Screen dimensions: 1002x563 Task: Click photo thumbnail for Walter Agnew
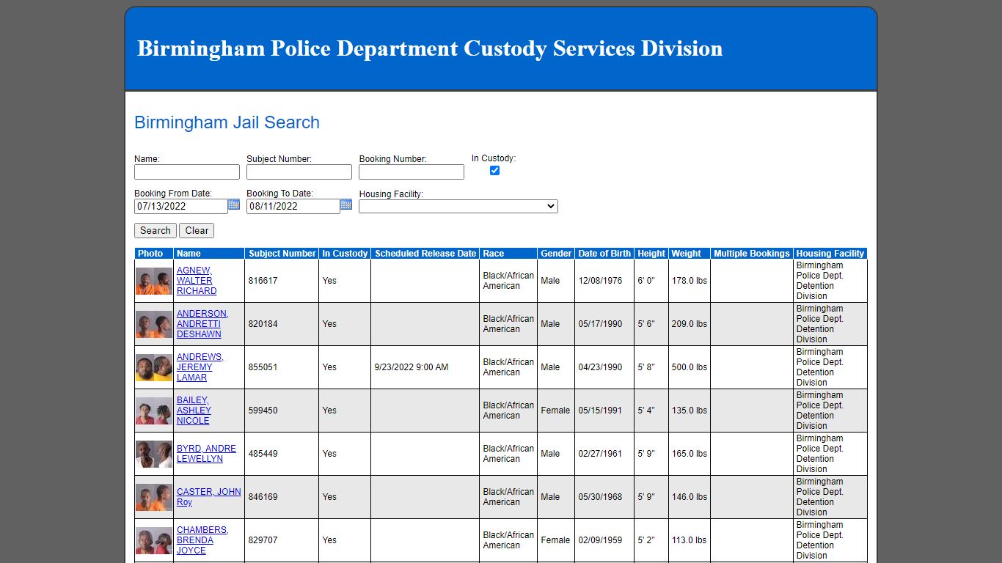[154, 281]
